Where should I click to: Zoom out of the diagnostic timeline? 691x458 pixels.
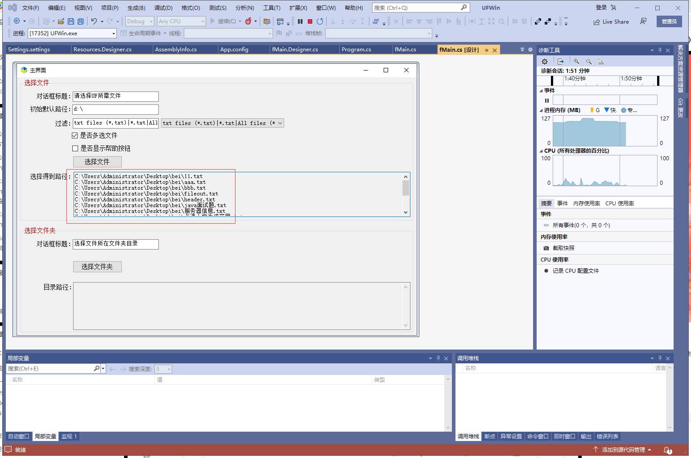tap(589, 62)
